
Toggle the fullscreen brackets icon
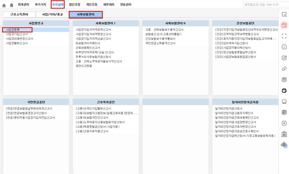point(284,36)
